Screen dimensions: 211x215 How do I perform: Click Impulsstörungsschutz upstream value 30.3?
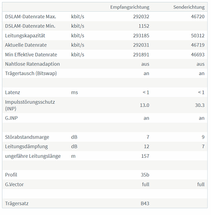tap(200, 105)
